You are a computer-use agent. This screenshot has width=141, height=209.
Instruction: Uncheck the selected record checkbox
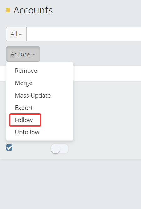tap(9, 147)
